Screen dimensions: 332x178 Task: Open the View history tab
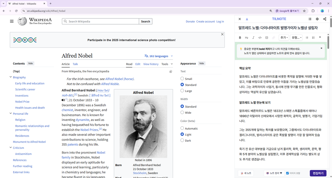pos(151,64)
